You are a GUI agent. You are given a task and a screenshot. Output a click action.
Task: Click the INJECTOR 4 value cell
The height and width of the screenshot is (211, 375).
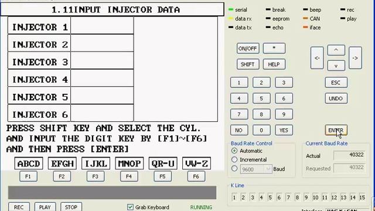point(102,78)
